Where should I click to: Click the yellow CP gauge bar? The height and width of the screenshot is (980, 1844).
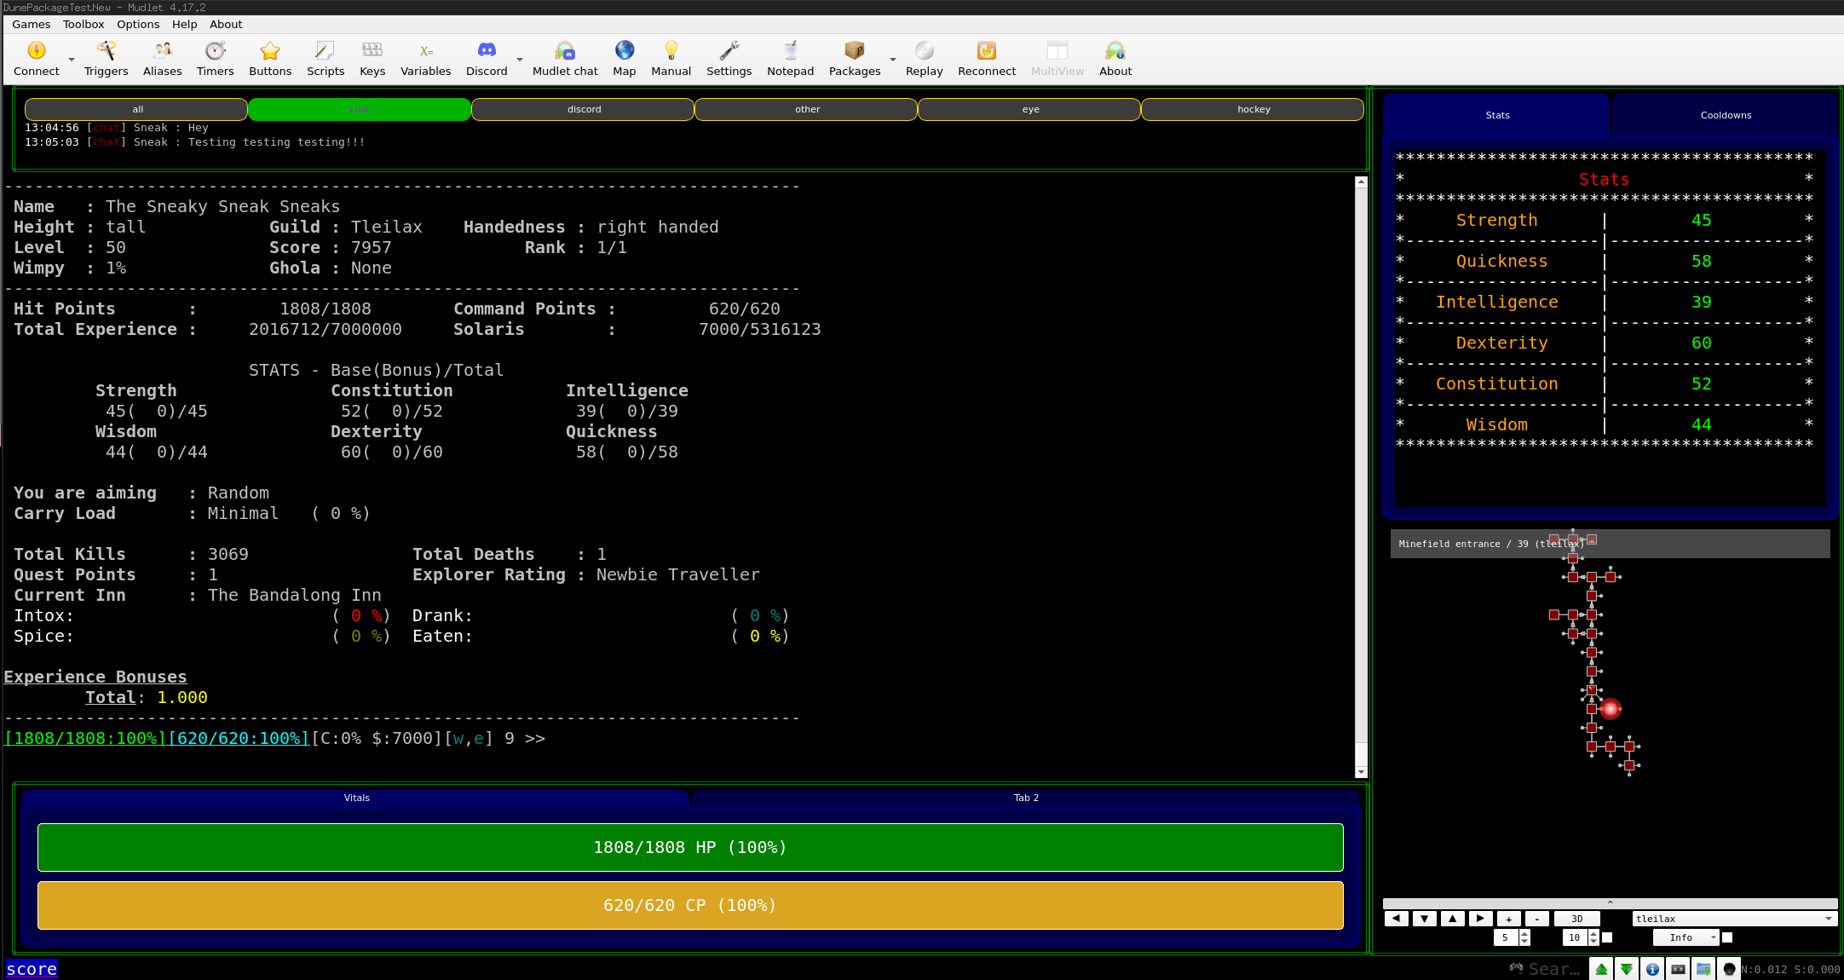(x=690, y=905)
